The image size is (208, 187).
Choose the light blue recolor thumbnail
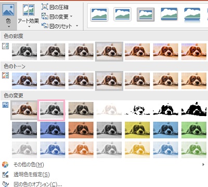click(53, 150)
